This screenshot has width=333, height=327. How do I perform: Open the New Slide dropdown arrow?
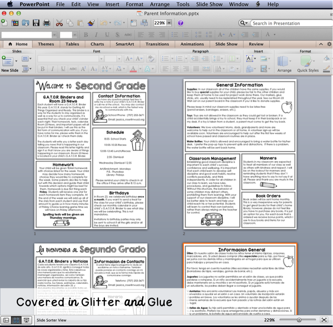point(16,61)
